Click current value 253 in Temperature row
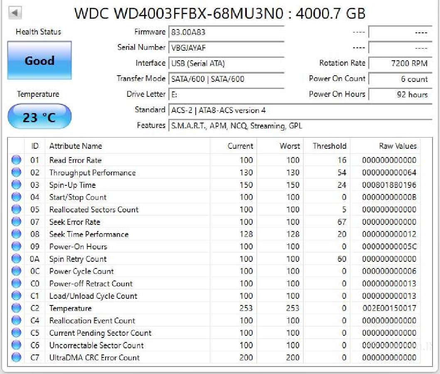Image resolution: width=440 pixels, height=374 pixels. point(246,308)
